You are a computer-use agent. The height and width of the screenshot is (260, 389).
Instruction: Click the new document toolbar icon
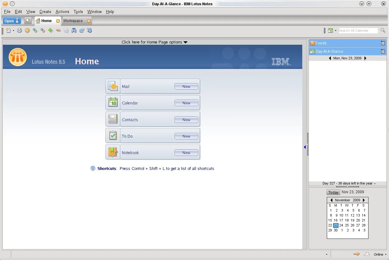(x=8, y=30)
